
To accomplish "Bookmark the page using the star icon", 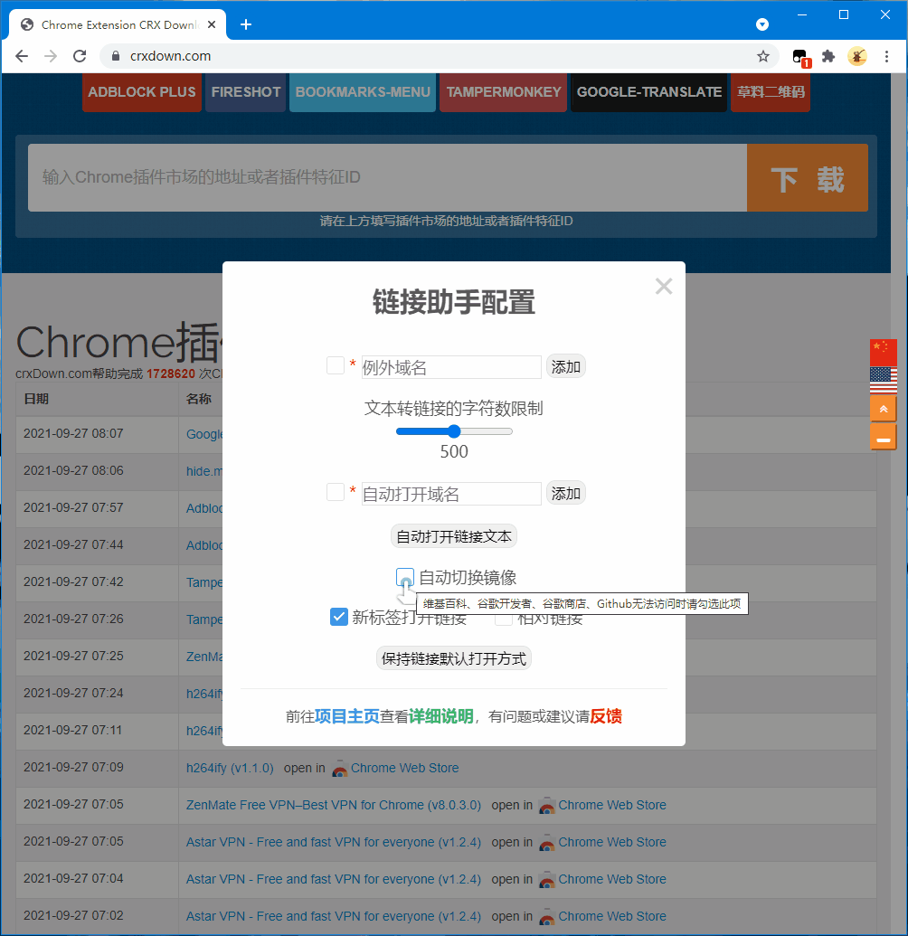I will click(x=762, y=56).
